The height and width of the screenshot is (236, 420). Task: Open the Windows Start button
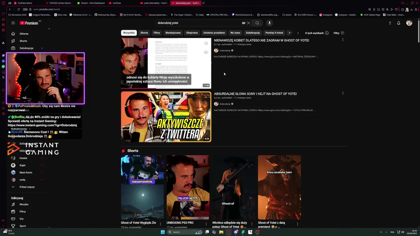click(x=163, y=232)
